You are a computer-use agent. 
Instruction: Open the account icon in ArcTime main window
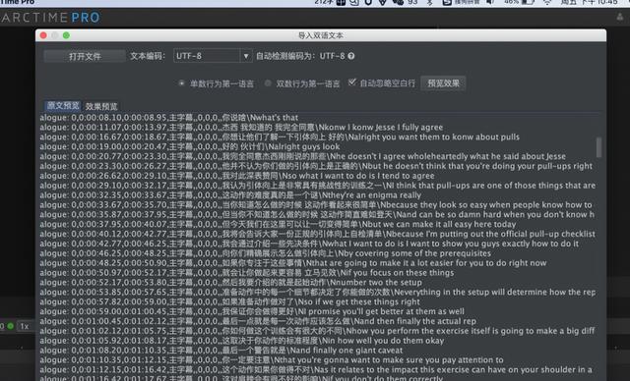620,17
